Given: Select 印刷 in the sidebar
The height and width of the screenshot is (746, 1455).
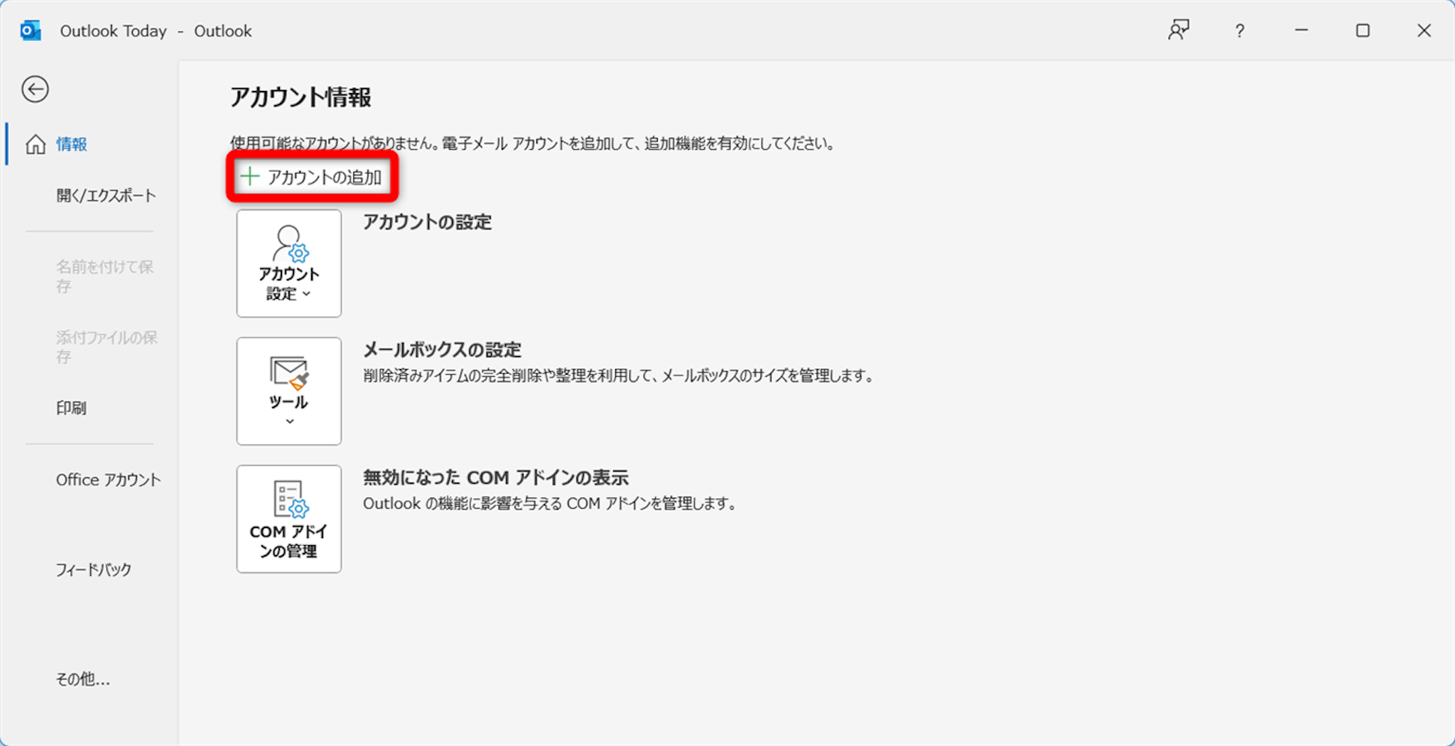Looking at the screenshot, I should pos(71,407).
